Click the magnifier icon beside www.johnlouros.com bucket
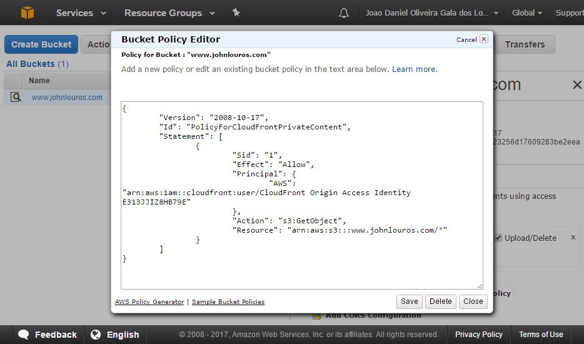 (16, 98)
